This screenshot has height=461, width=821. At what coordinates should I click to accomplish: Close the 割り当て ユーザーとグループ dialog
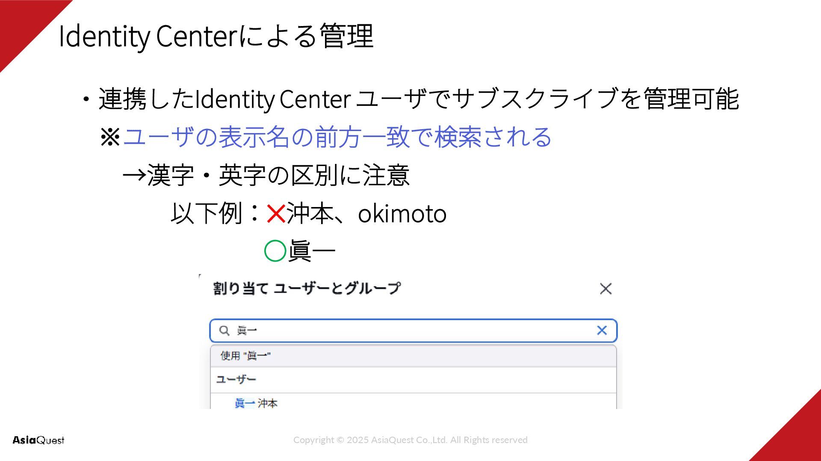pyautogui.click(x=605, y=289)
